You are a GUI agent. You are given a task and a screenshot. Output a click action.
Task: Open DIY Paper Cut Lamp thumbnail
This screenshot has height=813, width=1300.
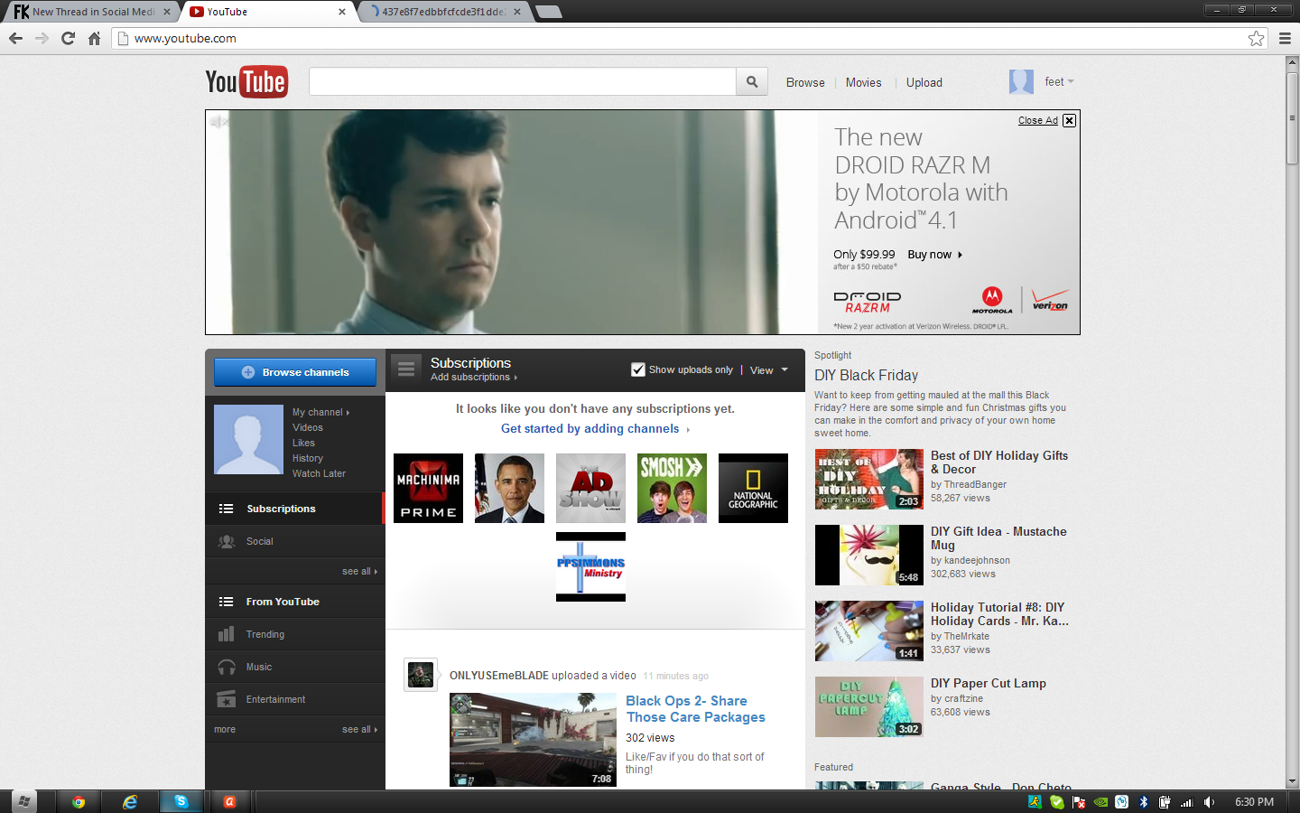(869, 707)
